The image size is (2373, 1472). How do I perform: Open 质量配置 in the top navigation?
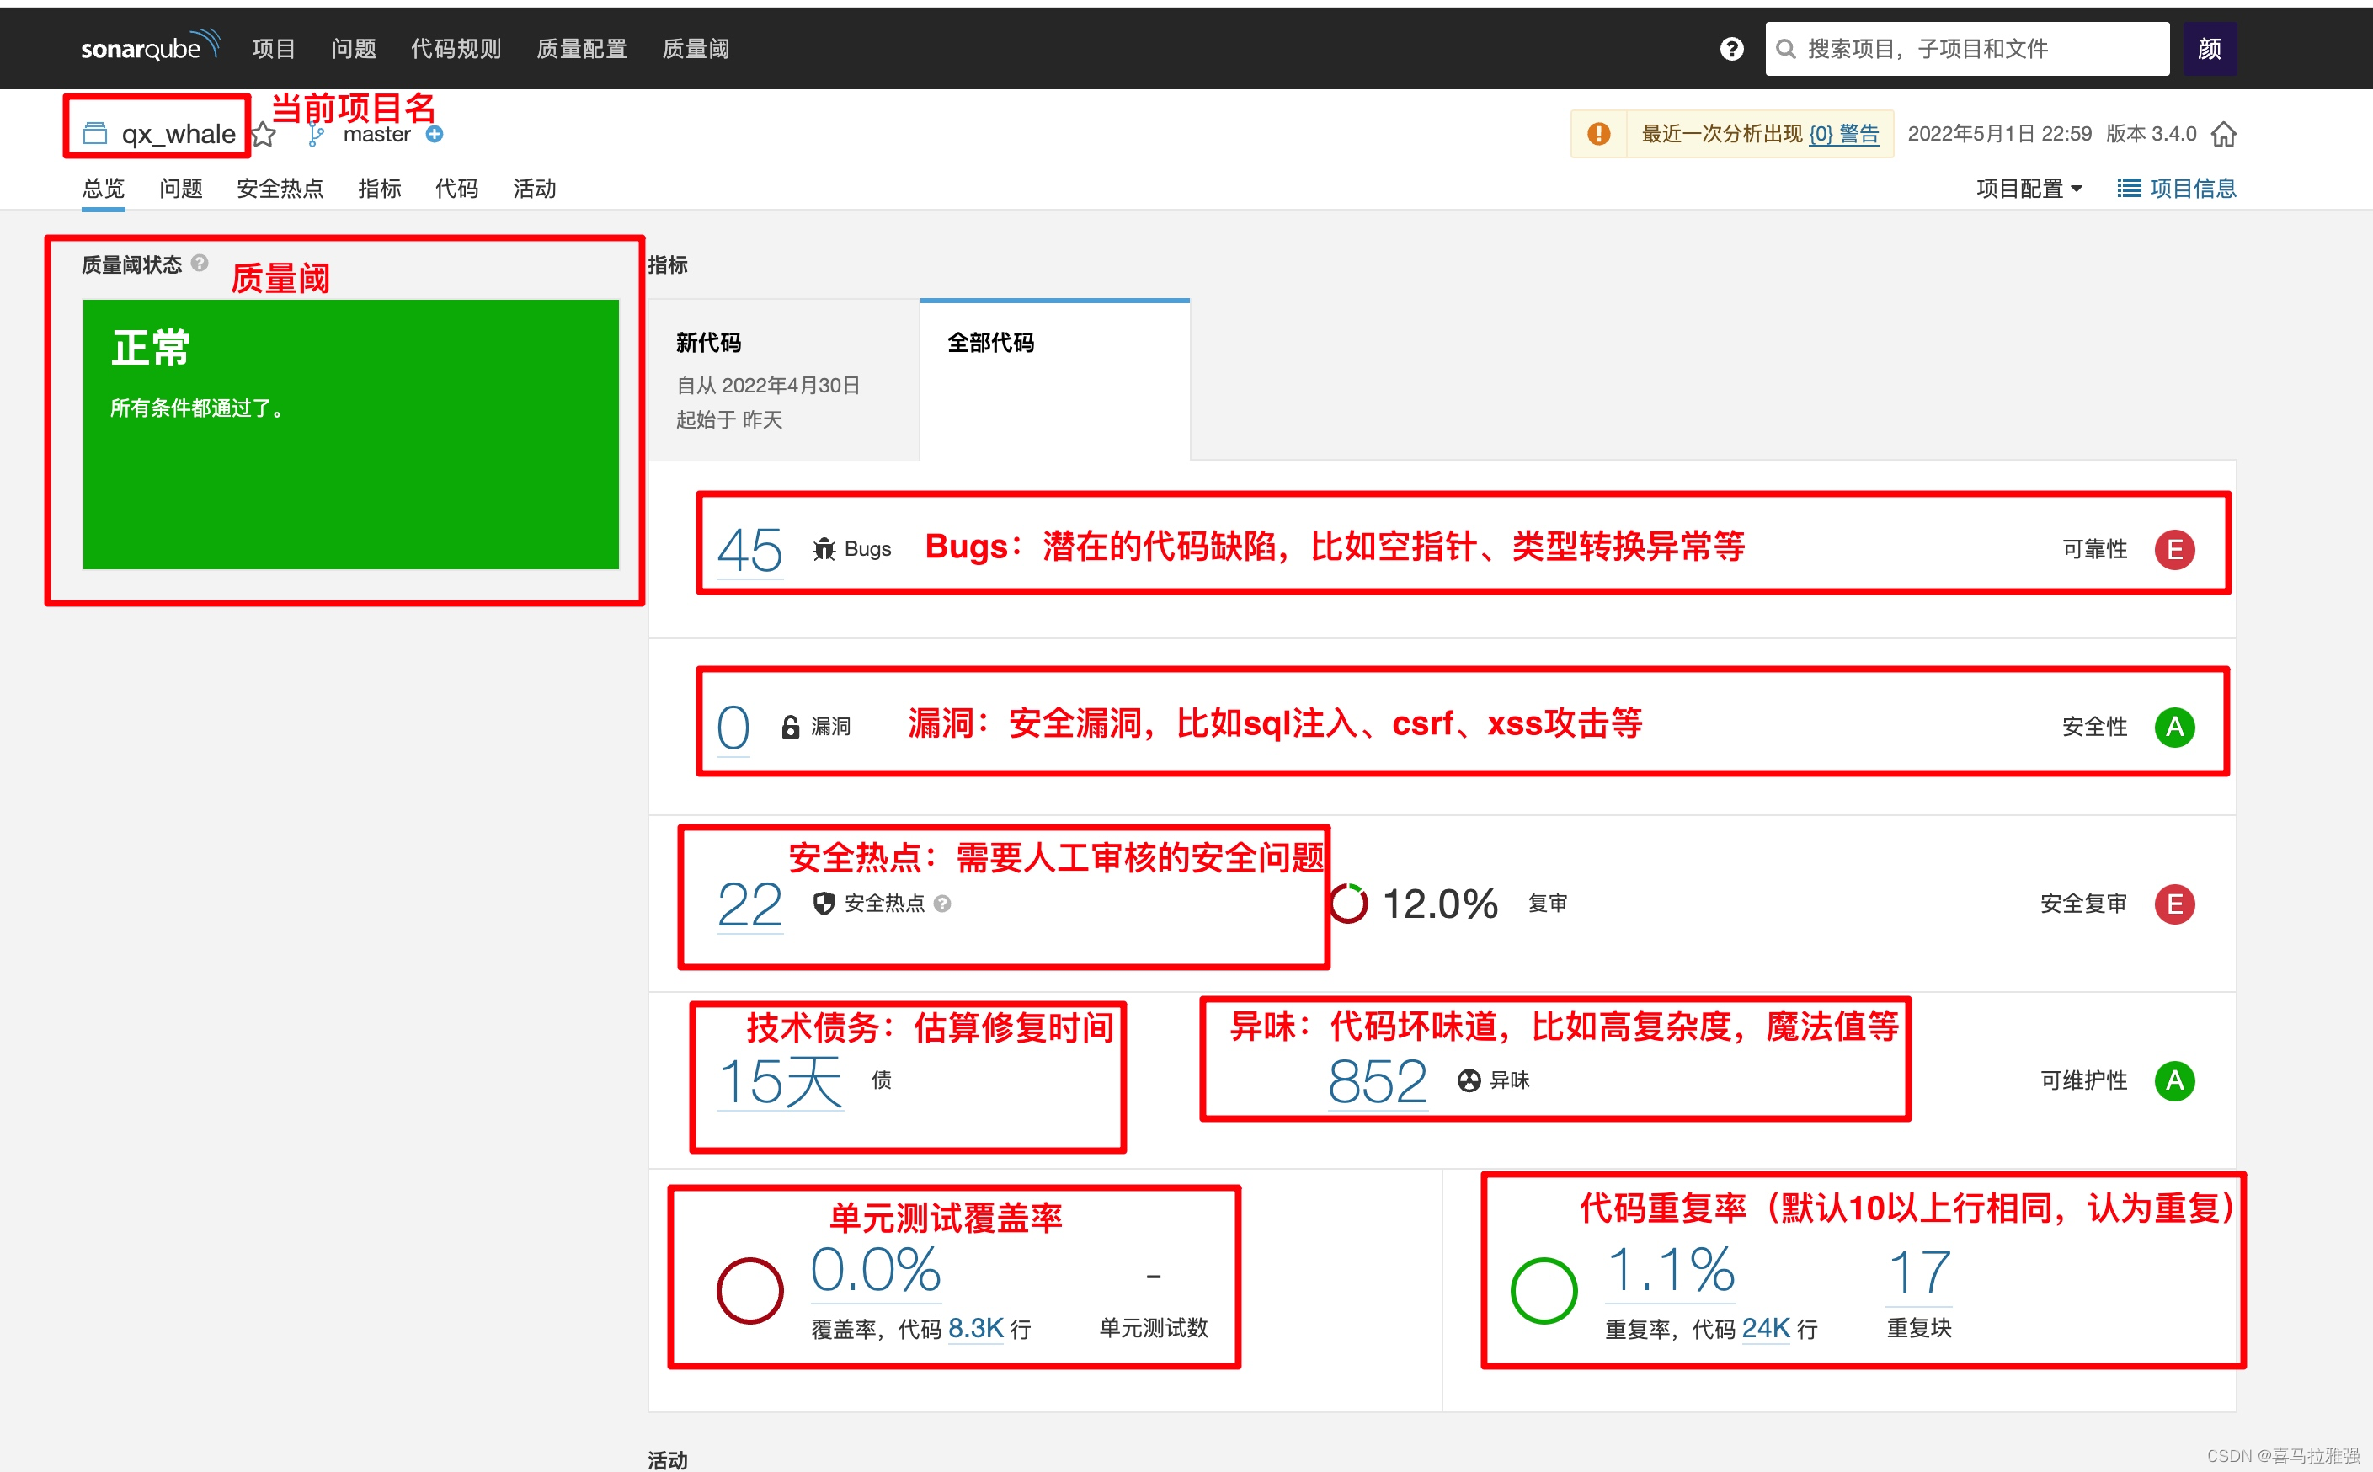click(581, 49)
